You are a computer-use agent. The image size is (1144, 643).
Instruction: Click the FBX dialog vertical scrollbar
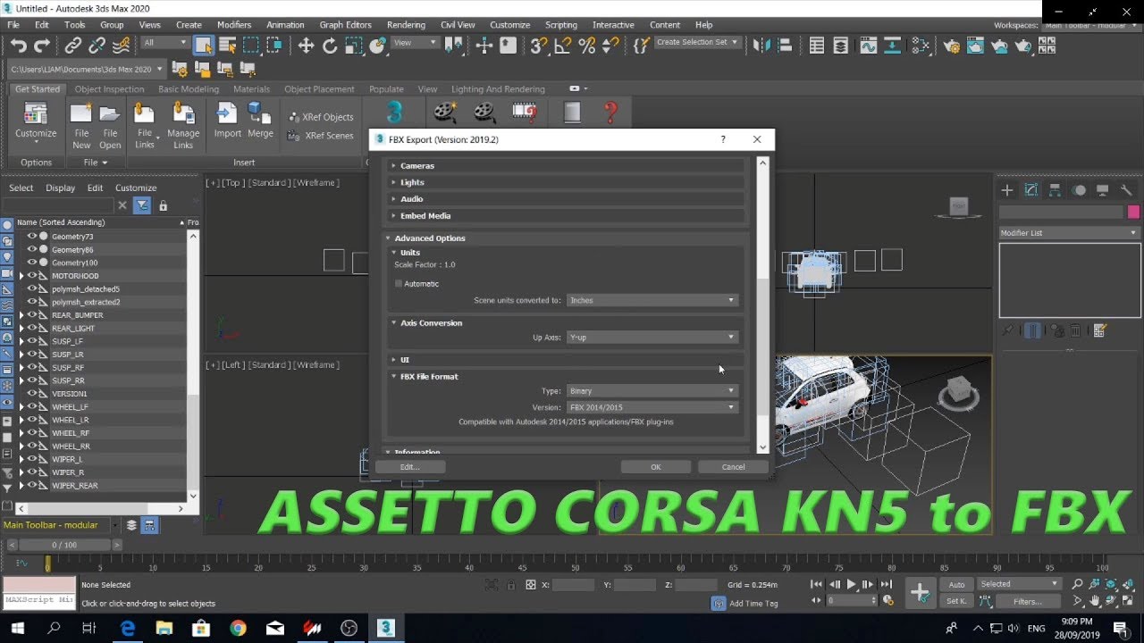[x=762, y=304]
